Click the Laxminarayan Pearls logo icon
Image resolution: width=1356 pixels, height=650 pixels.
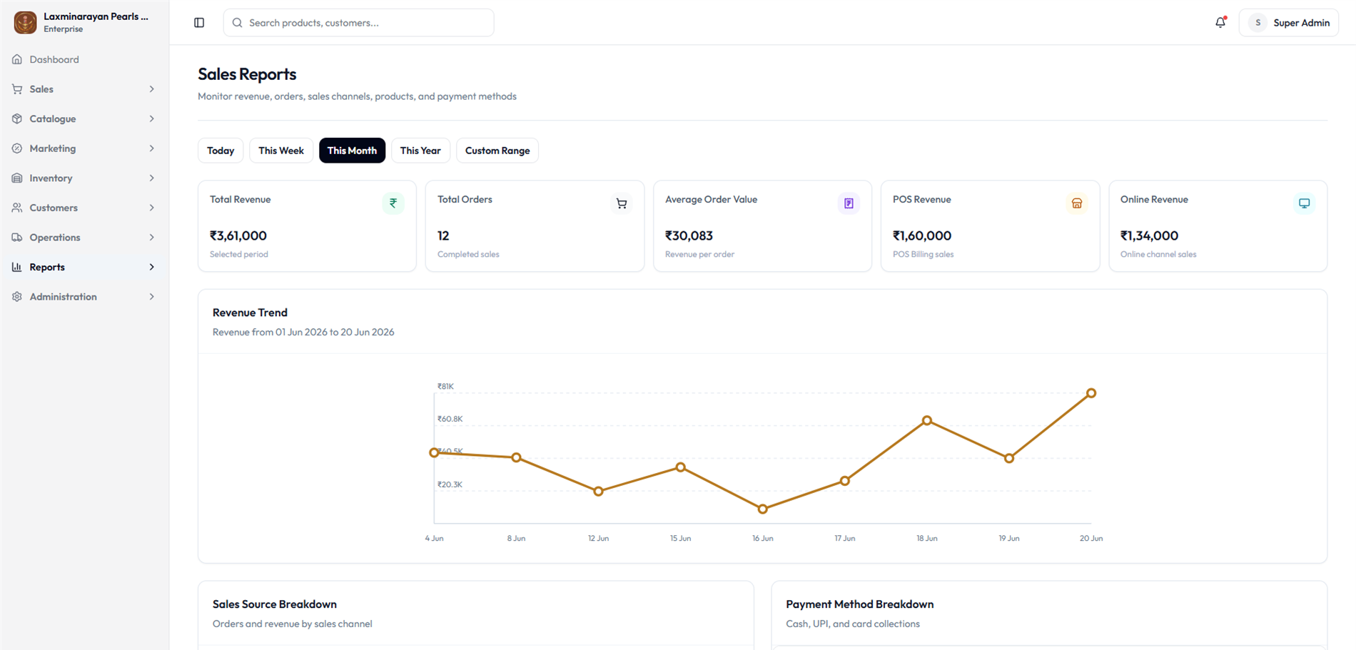click(25, 22)
